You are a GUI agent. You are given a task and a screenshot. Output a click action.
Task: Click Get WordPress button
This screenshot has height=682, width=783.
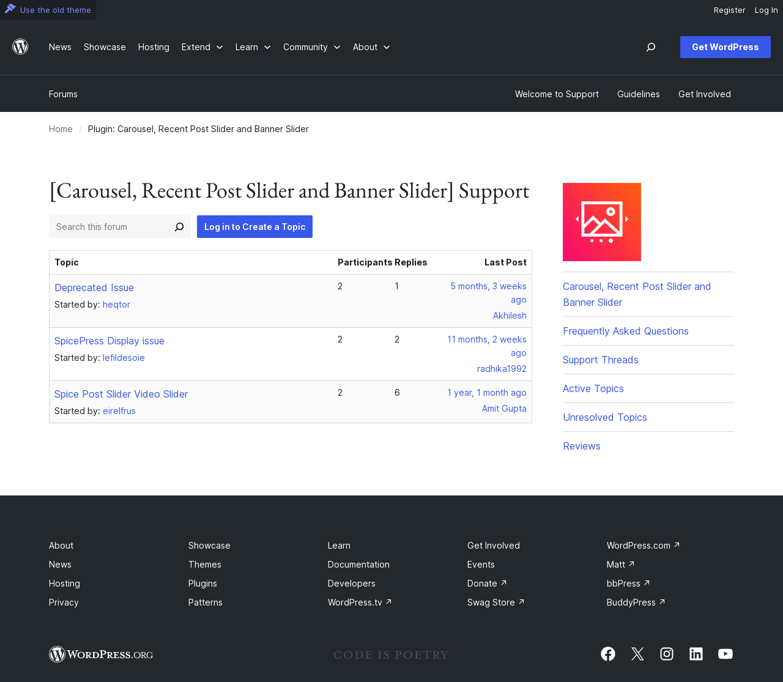pos(725,47)
